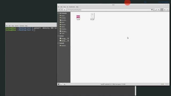Click the file manager location path field
This screenshot has height=96, width=171.
pyautogui.click(x=110, y=10)
